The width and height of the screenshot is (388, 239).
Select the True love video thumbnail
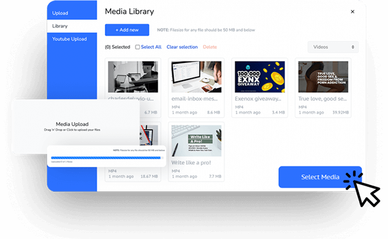click(x=323, y=77)
